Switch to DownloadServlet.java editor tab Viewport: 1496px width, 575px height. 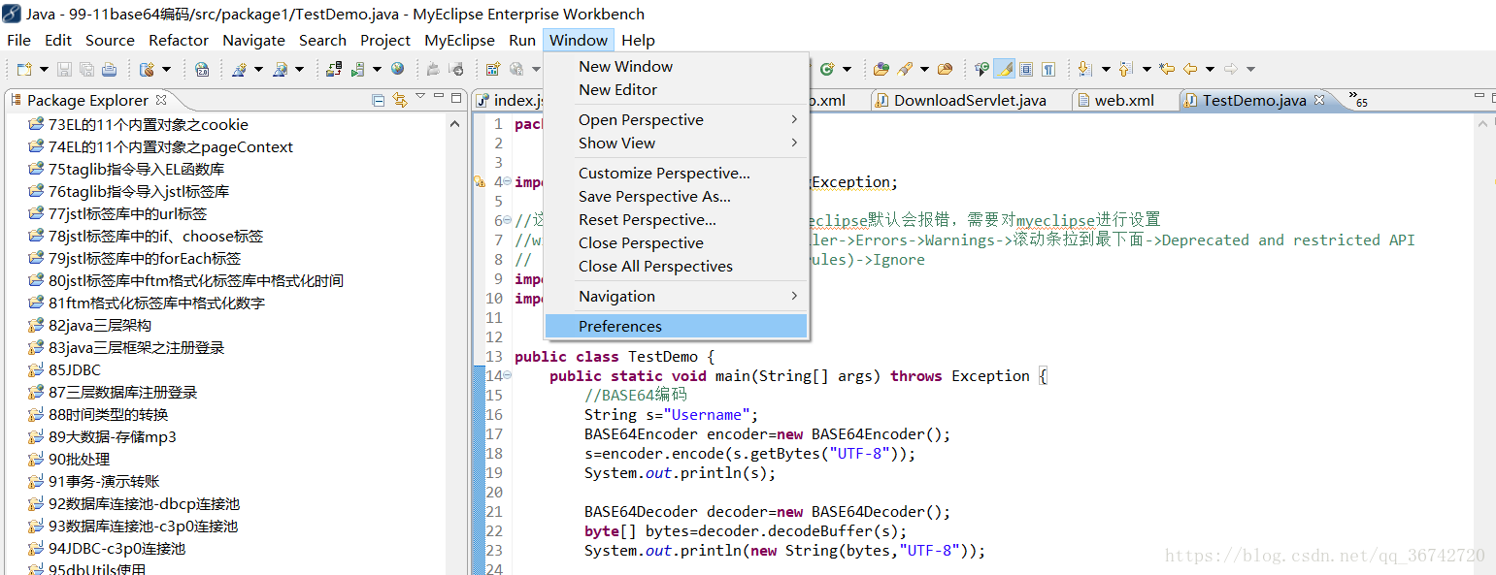969,100
